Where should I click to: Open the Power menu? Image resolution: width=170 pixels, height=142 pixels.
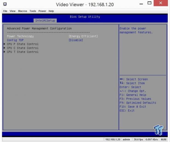tap(42, 11)
